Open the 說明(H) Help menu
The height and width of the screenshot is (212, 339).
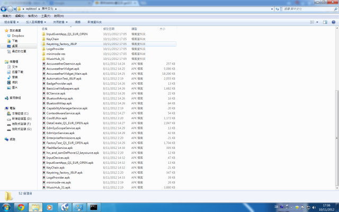point(59,16)
